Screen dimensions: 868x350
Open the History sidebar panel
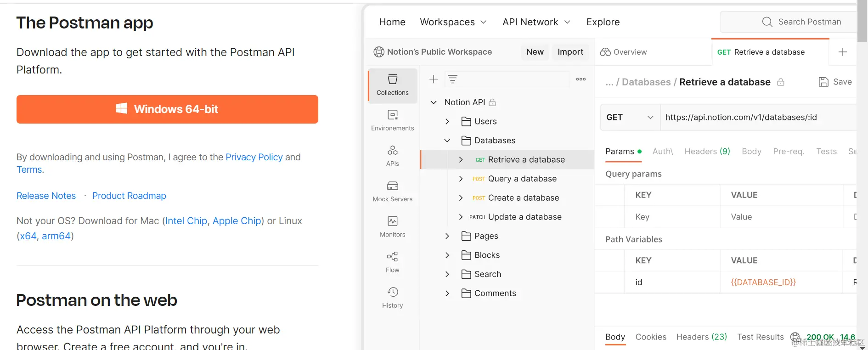click(392, 298)
